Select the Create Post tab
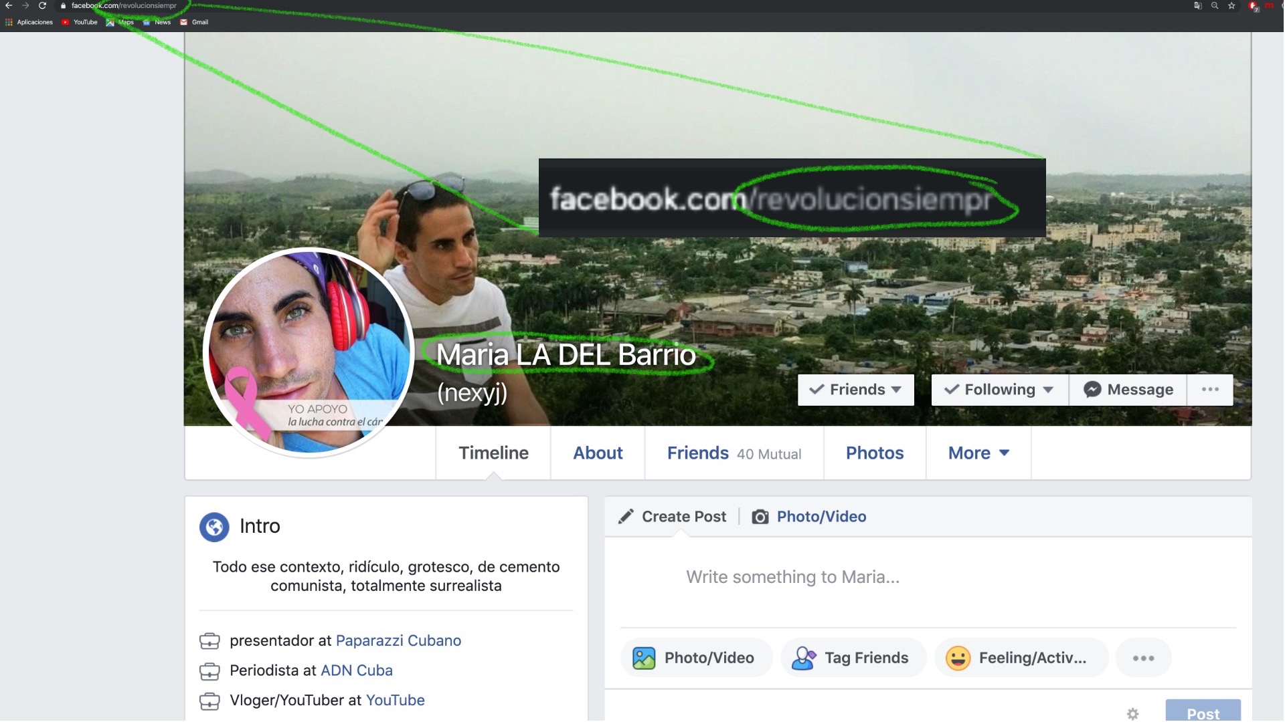1285x722 pixels. tap(672, 517)
